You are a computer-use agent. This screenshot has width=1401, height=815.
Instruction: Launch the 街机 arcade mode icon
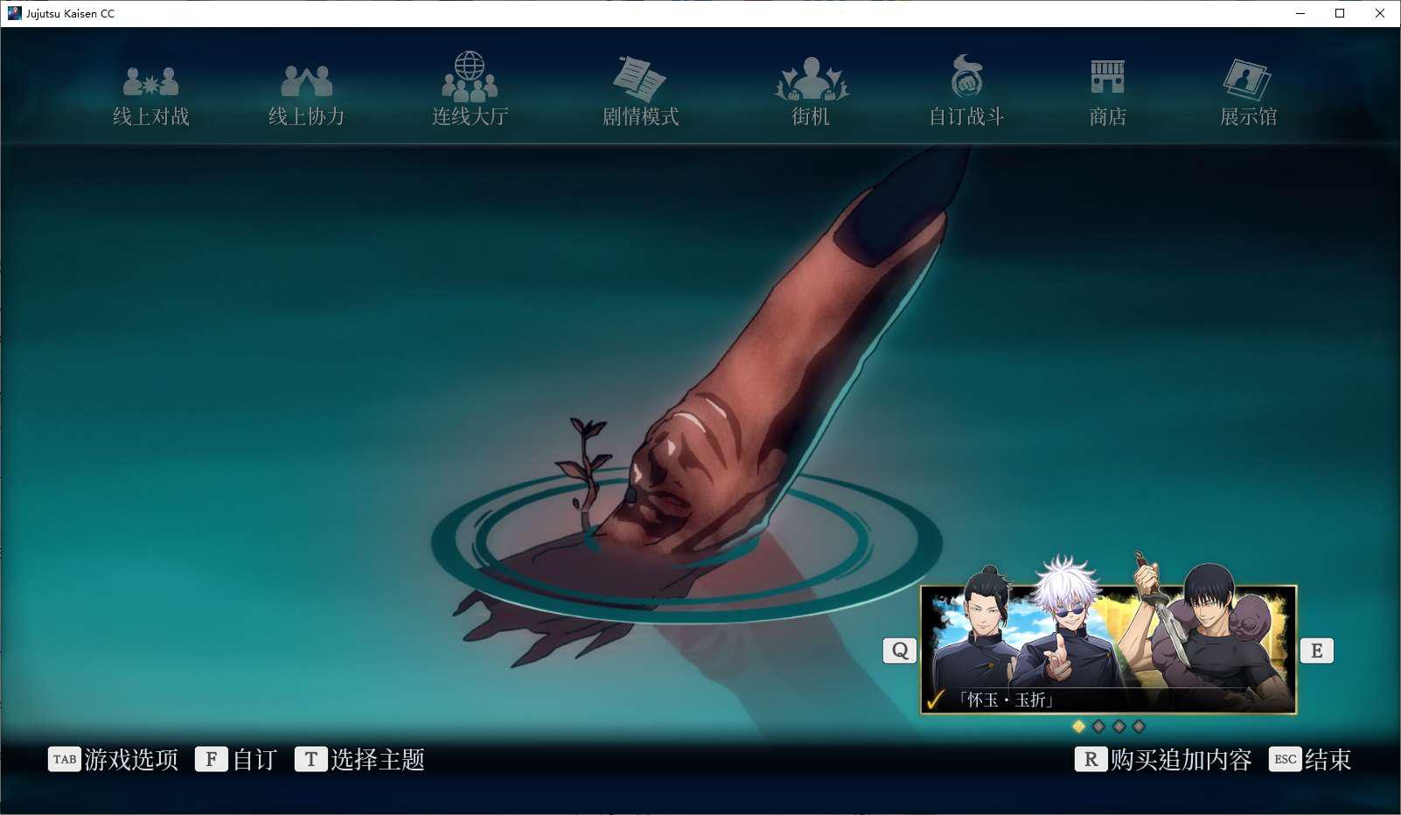coord(811,80)
